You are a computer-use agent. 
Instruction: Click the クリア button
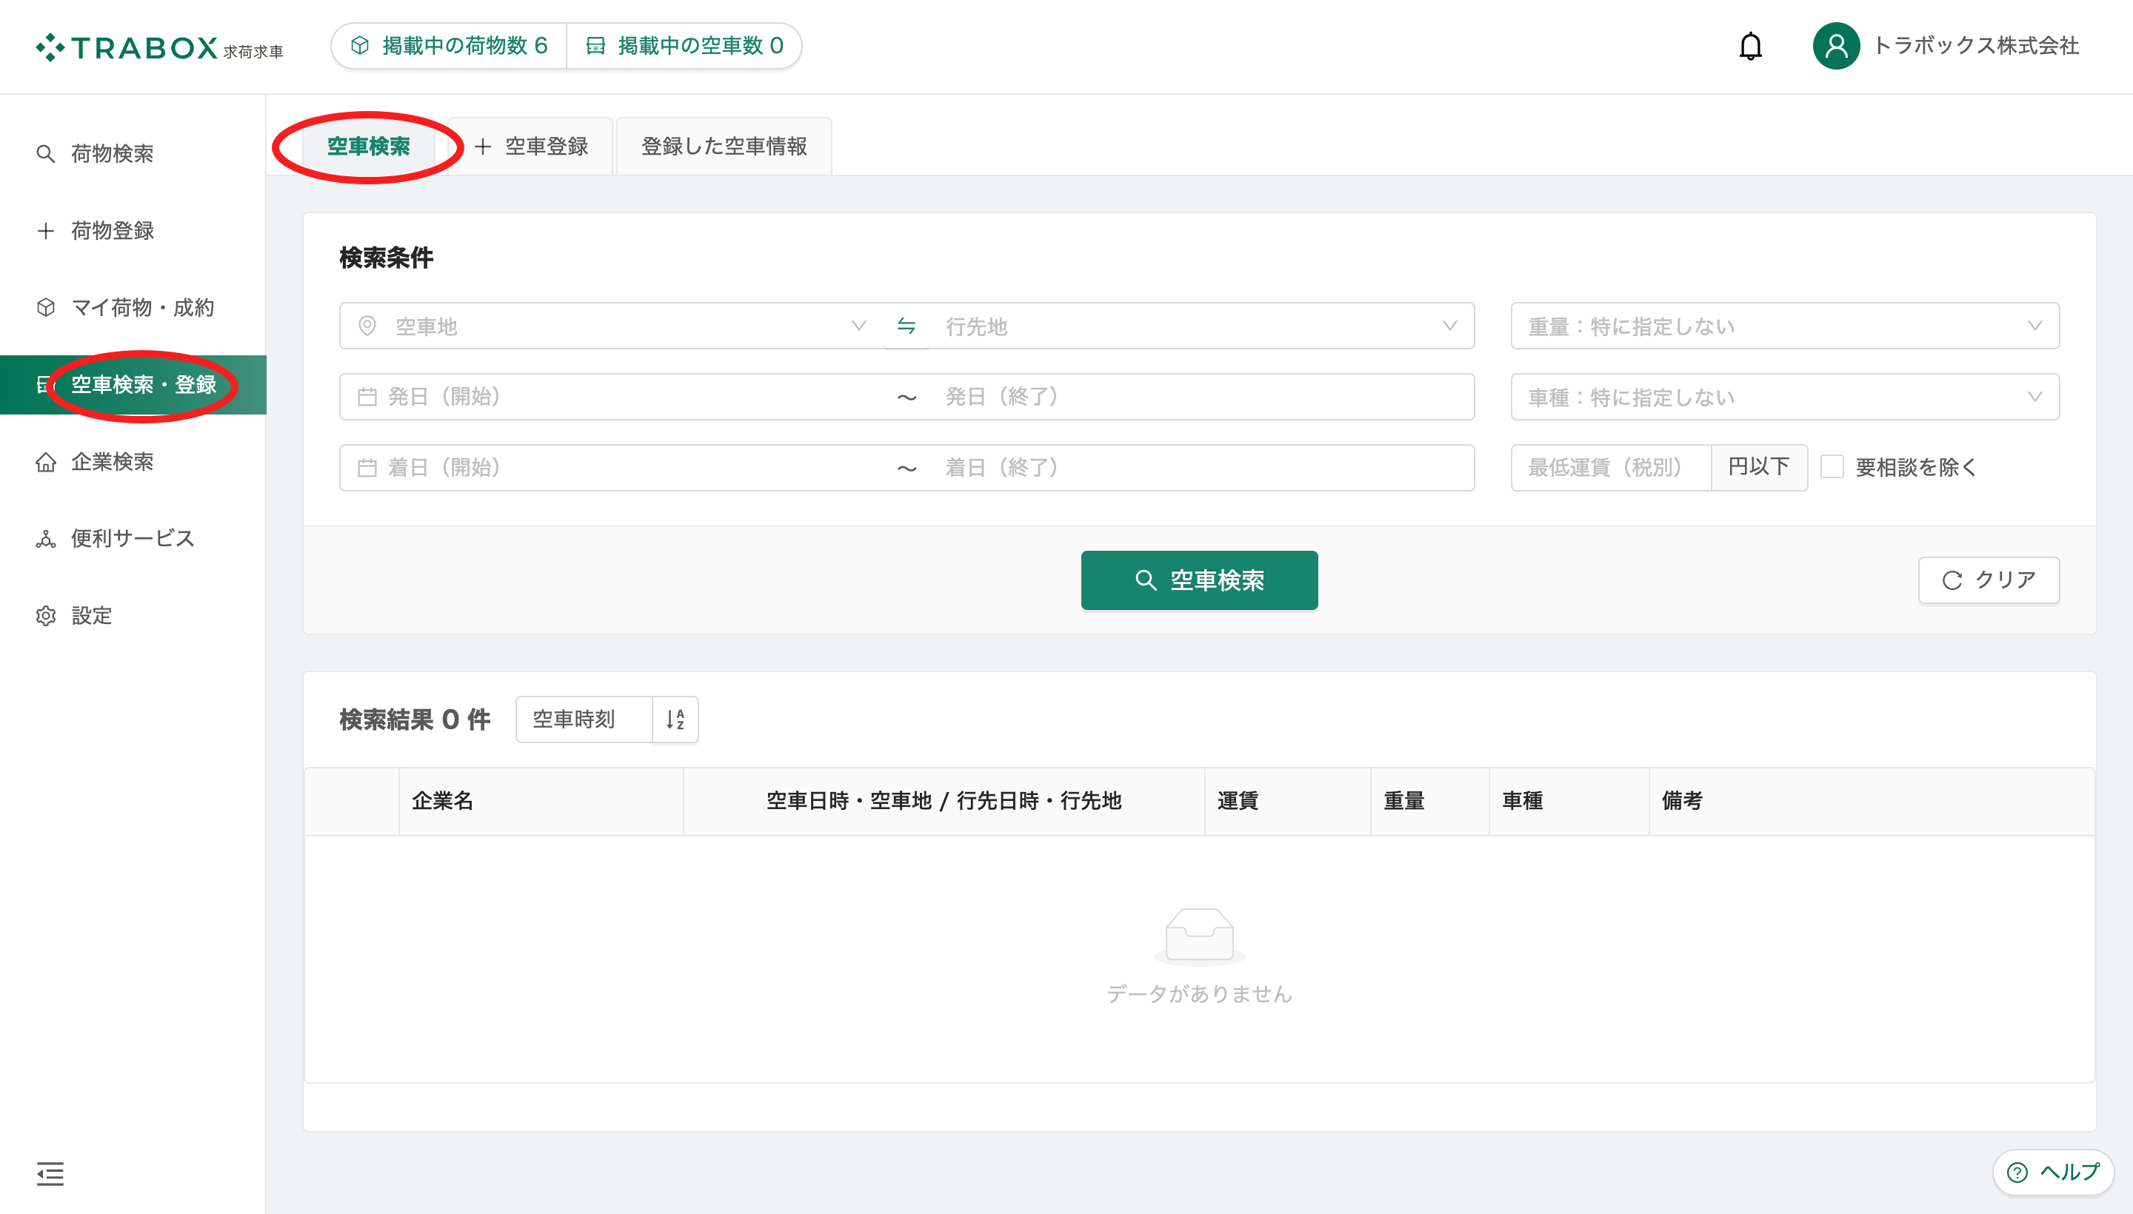pyautogui.click(x=1989, y=580)
